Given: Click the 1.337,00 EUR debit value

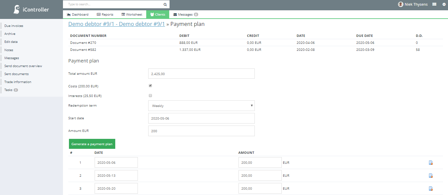Looking at the screenshot, I should click(190, 50).
